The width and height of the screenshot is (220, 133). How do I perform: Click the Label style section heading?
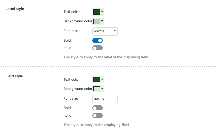(x=15, y=9)
